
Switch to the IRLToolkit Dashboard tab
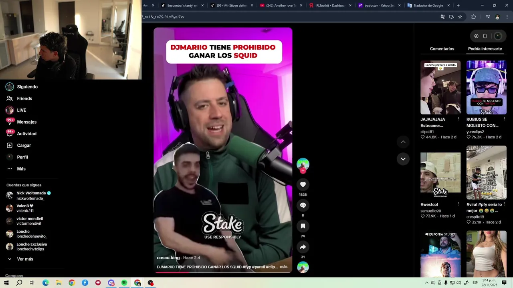[330, 6]
